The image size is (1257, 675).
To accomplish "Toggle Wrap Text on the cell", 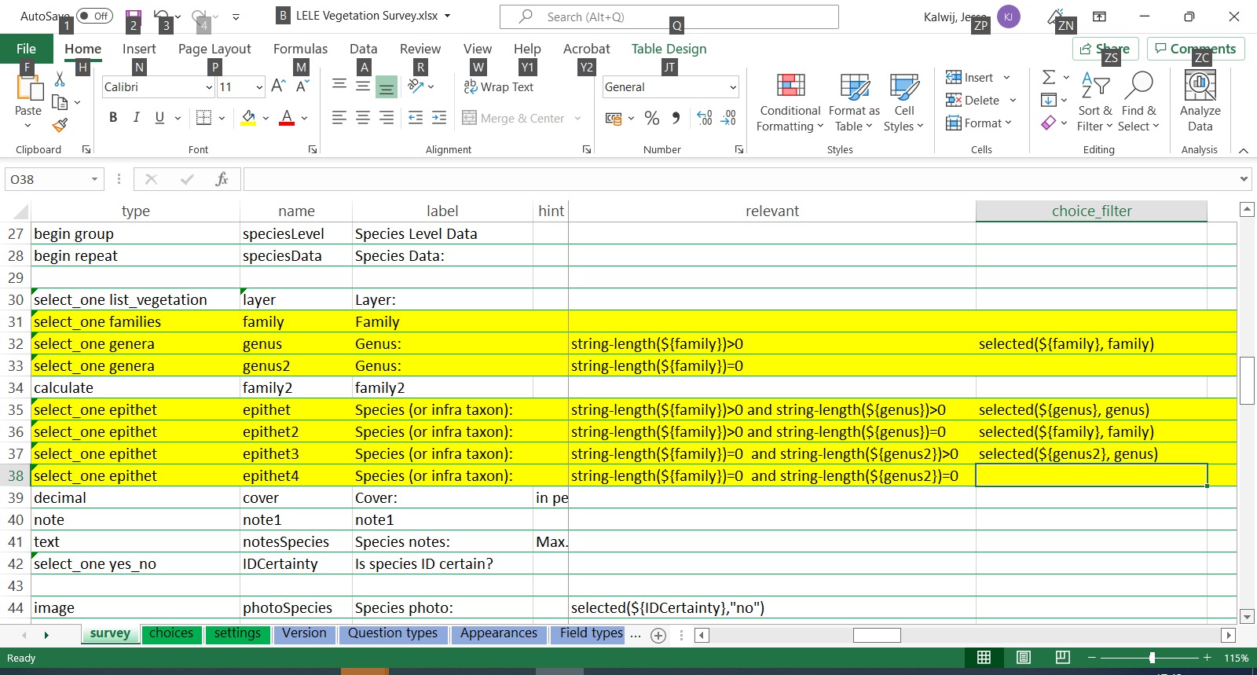I will [x=499, y=87].
